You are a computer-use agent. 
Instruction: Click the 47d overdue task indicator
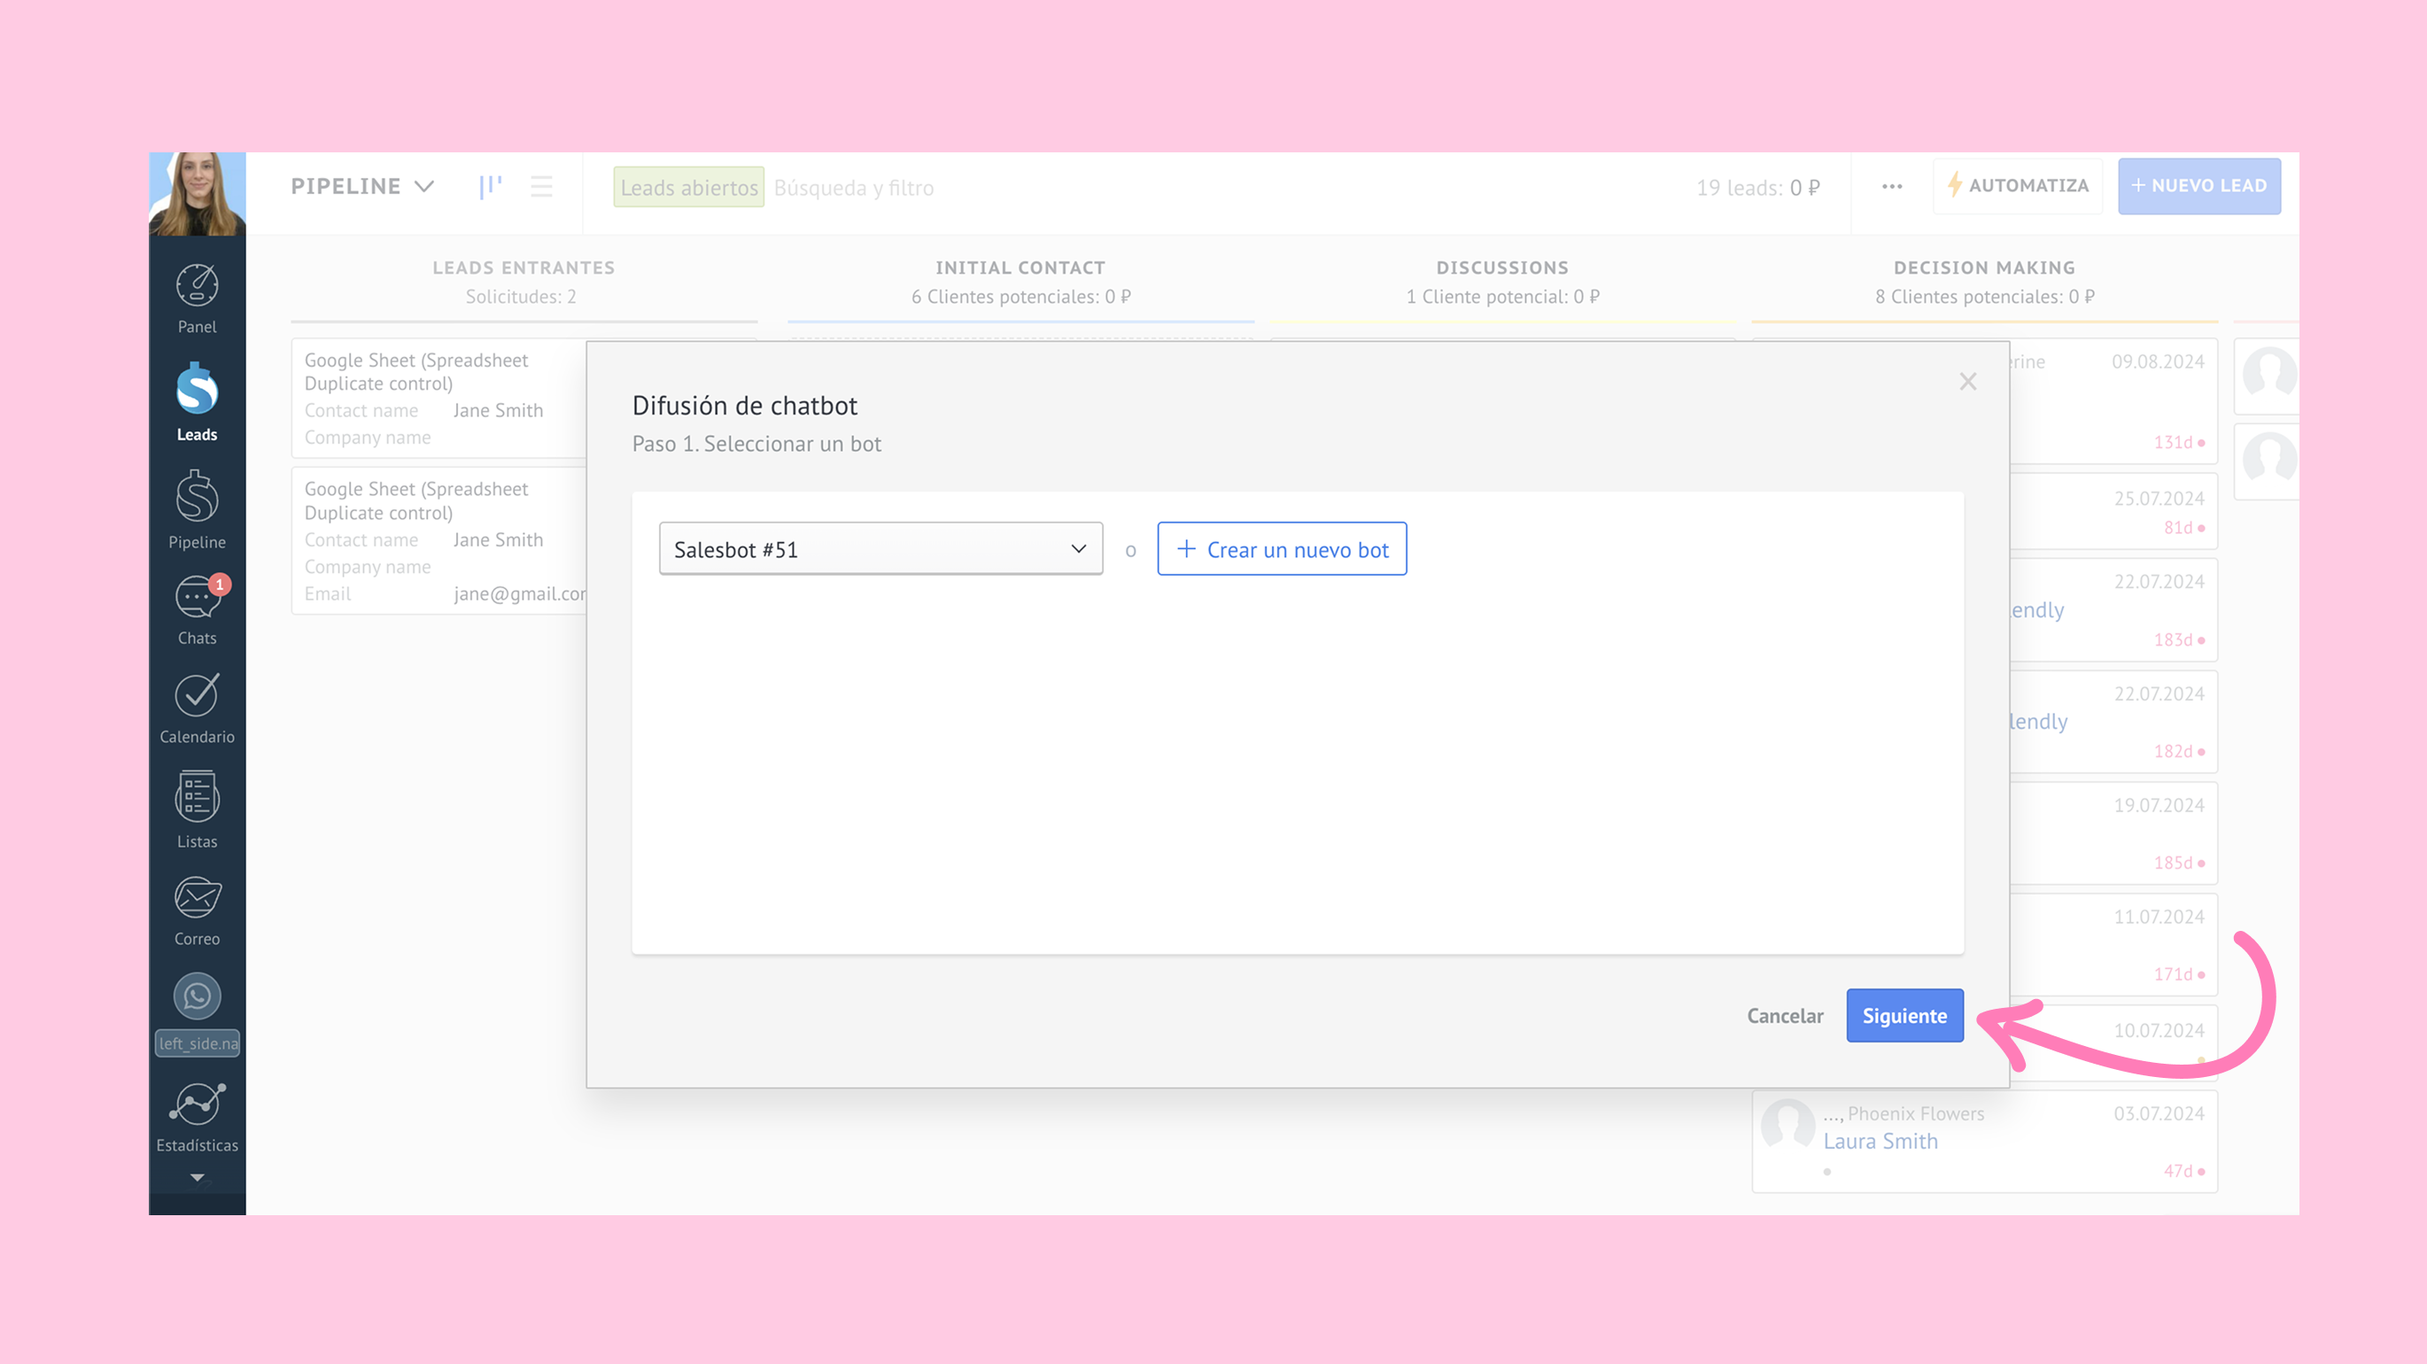click(x=2184, y=1171)
